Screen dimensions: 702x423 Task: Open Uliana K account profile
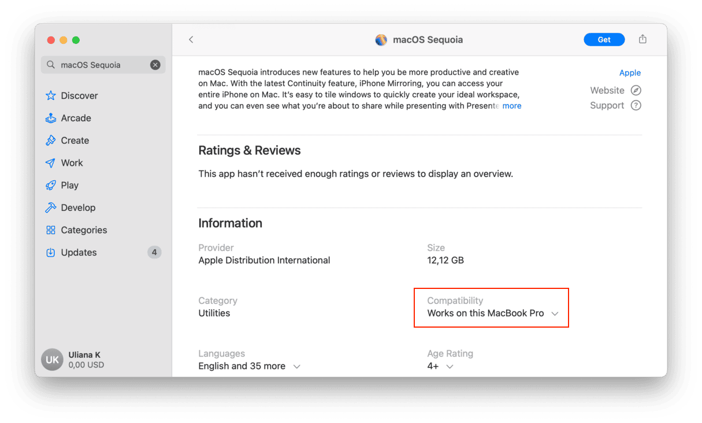point(73,359)
